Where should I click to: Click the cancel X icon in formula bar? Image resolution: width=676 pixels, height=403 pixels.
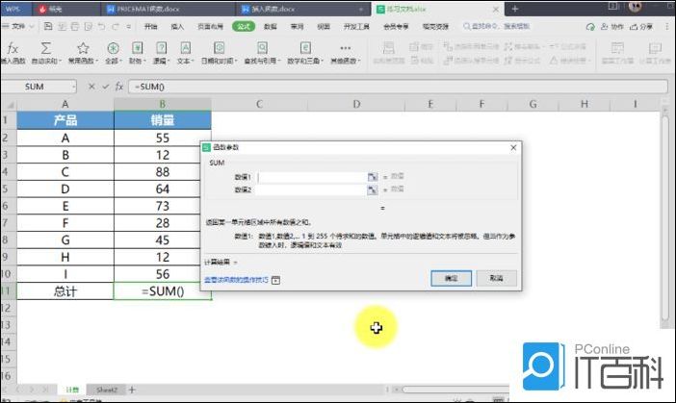[91, 86]
